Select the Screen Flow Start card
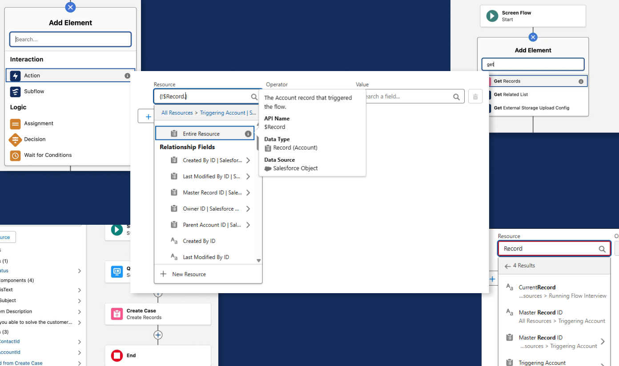The height and width of the screenshot is (366, 619). [533, 16]
